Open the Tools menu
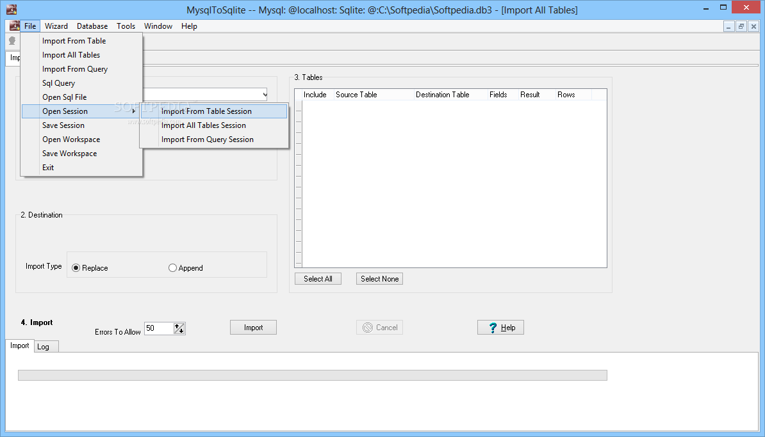The image size is (765, 437). click(126, 26)
